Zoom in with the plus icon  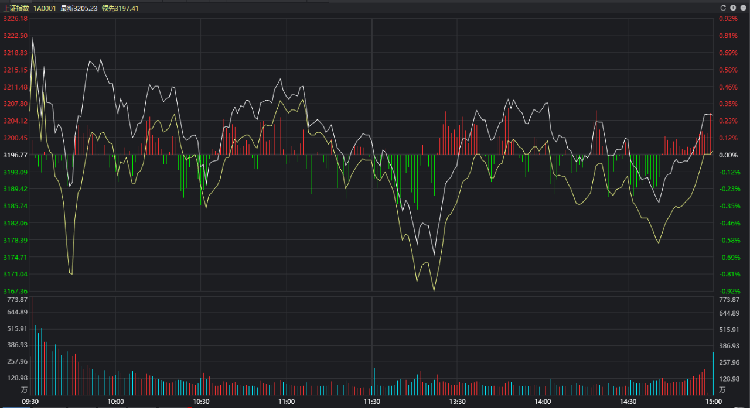point(733,8)
